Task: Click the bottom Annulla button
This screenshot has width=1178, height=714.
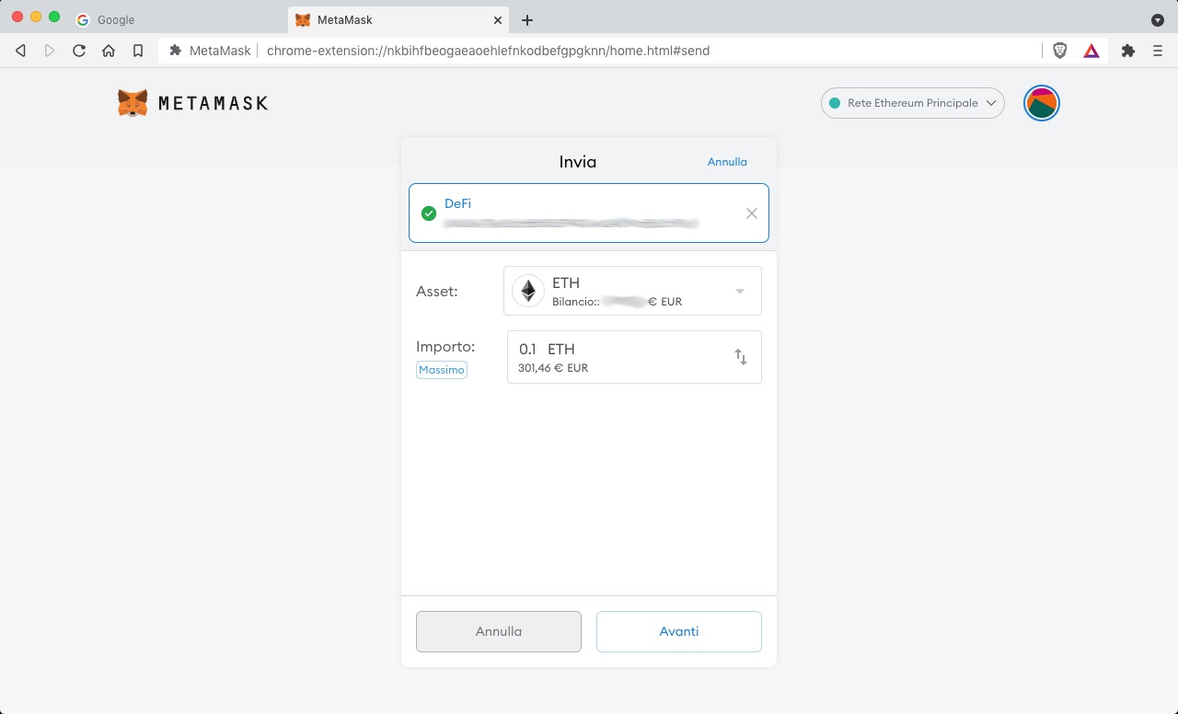Action: [499, 631]
